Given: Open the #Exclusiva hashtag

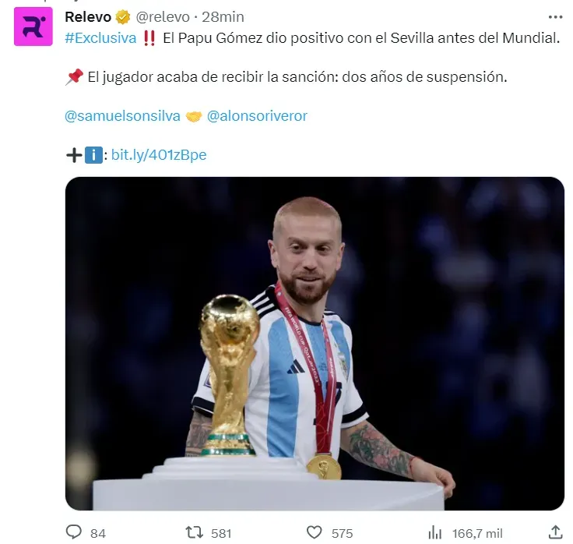Looking at the screenshot, I should (x=100, y=38).
